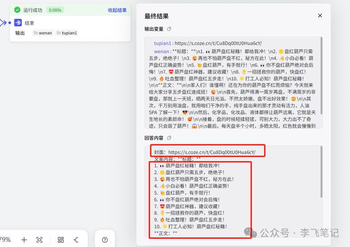Click the 文案内容 line in answer content
This screenshot has height=247, width=350.
pos(177,159)
